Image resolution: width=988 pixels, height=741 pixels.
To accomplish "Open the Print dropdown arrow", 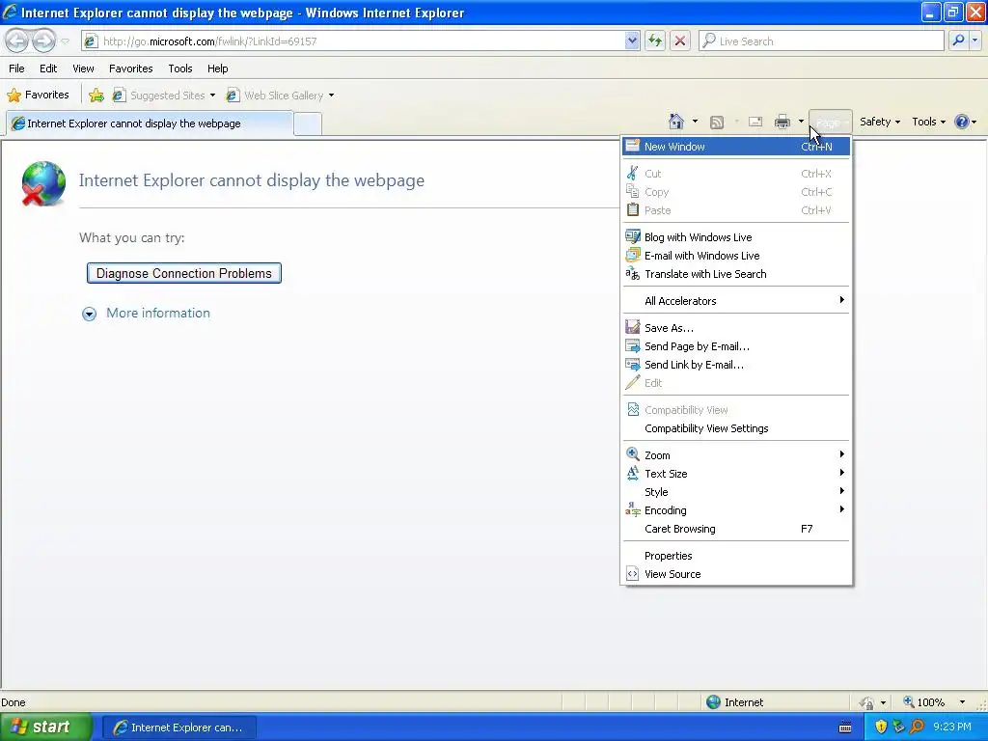I will click(x=801, y=122).
